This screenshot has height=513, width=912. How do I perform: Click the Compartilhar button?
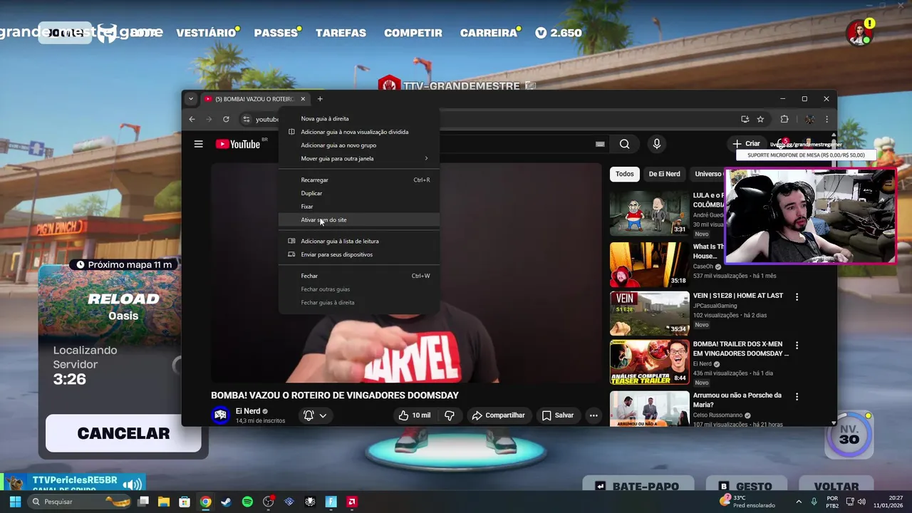(498, 415)
